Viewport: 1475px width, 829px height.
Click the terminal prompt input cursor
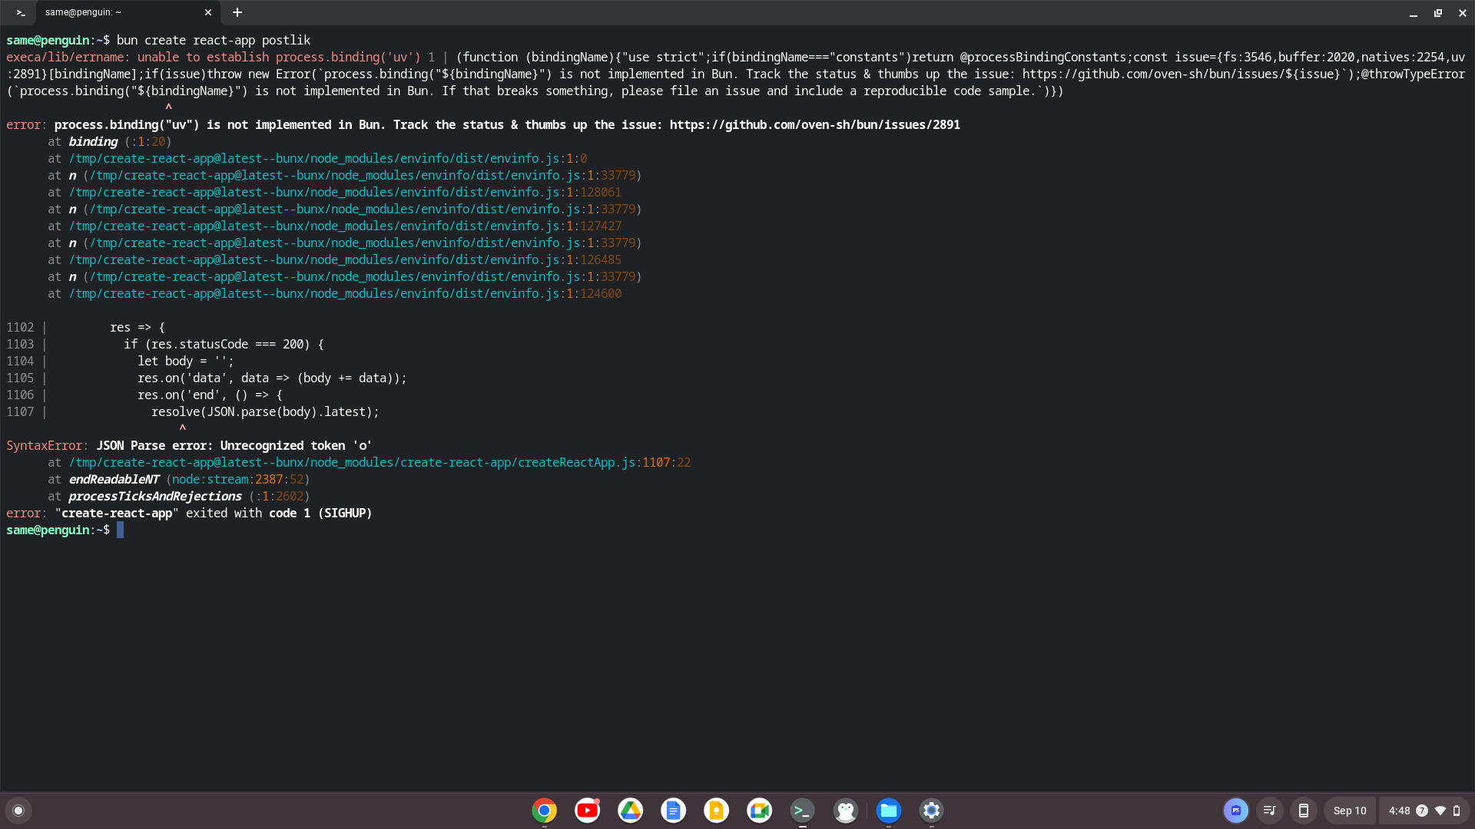tap(121, 530)
